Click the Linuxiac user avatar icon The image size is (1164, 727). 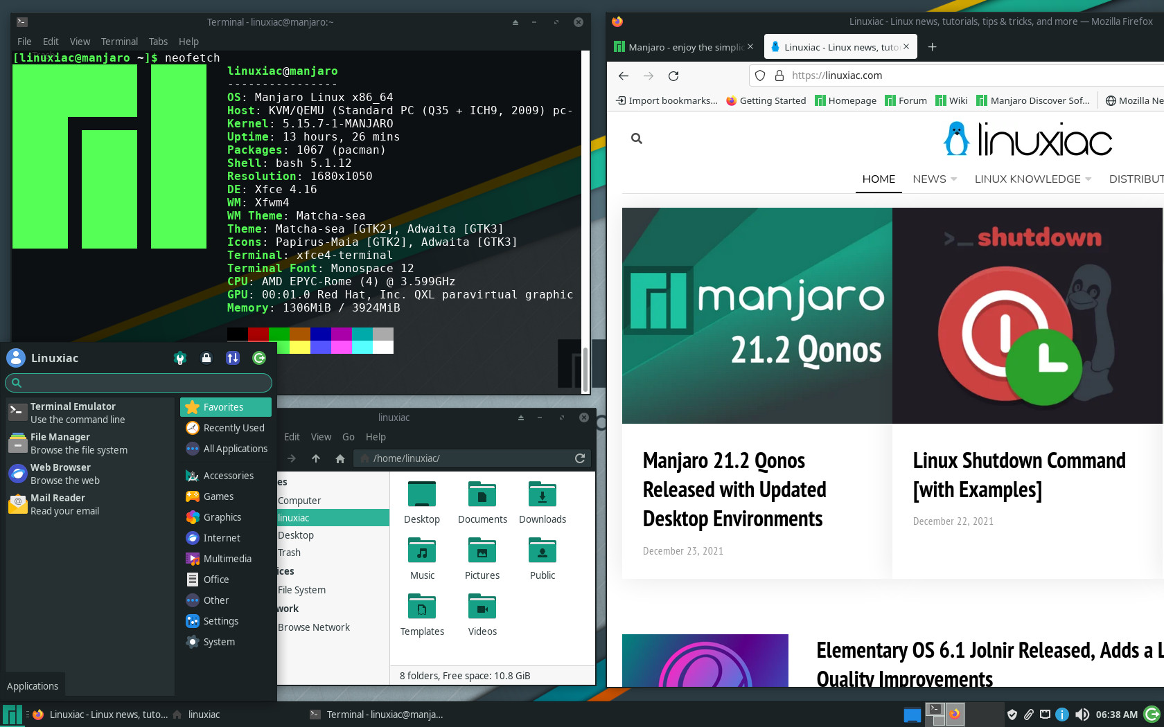[16, 358]
